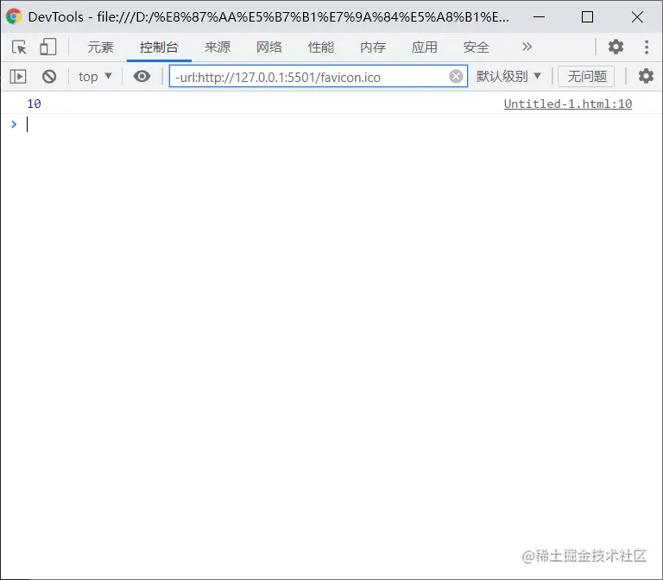Switch to the 安全 tab

[477, 47]
